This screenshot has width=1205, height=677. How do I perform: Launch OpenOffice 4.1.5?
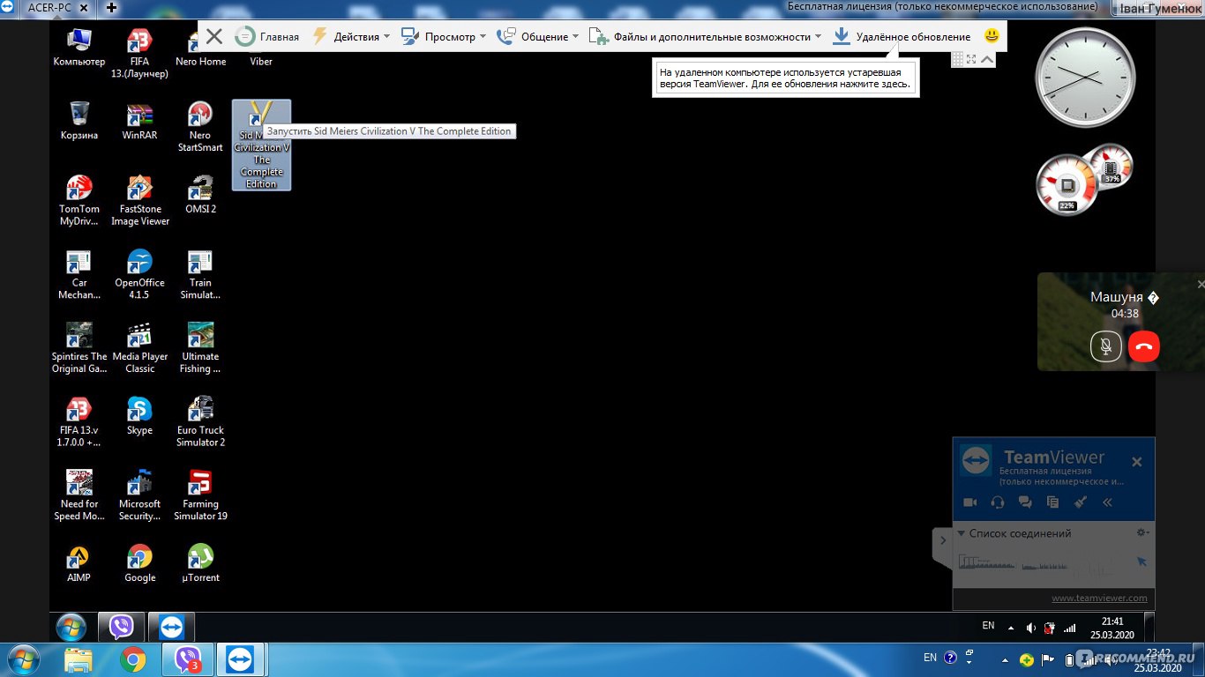coord(139,275)
